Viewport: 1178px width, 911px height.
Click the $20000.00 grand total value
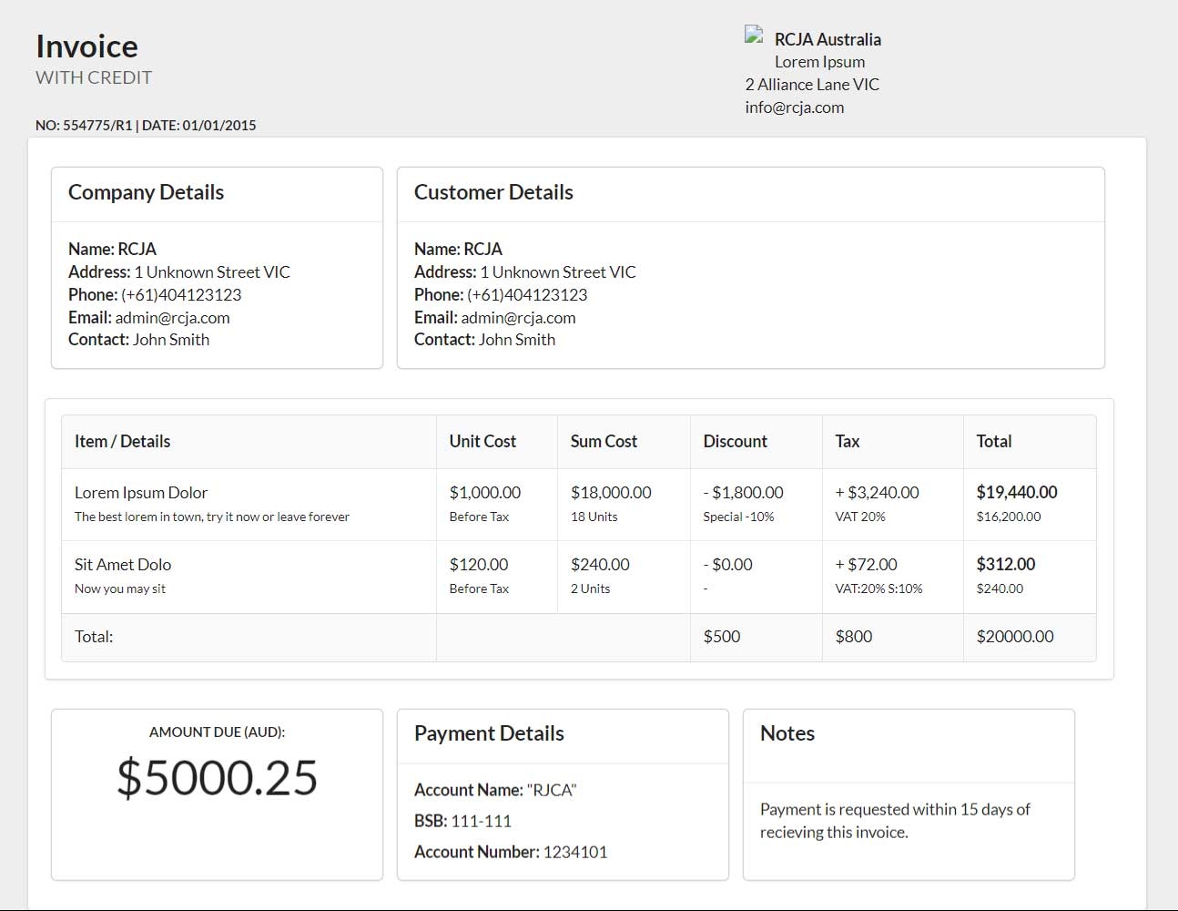point(1013,636)
